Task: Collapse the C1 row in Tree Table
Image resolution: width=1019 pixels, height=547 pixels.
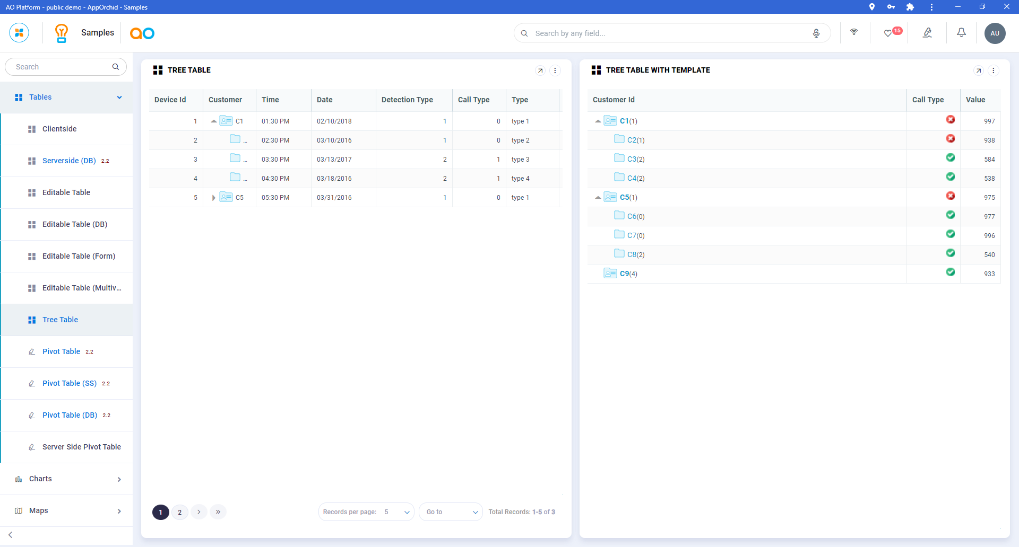Action: point(214,121)
